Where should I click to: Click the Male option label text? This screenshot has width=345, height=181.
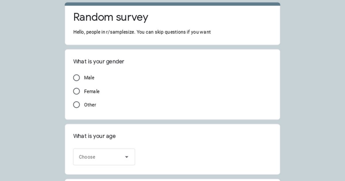click(x=89, y=78)
